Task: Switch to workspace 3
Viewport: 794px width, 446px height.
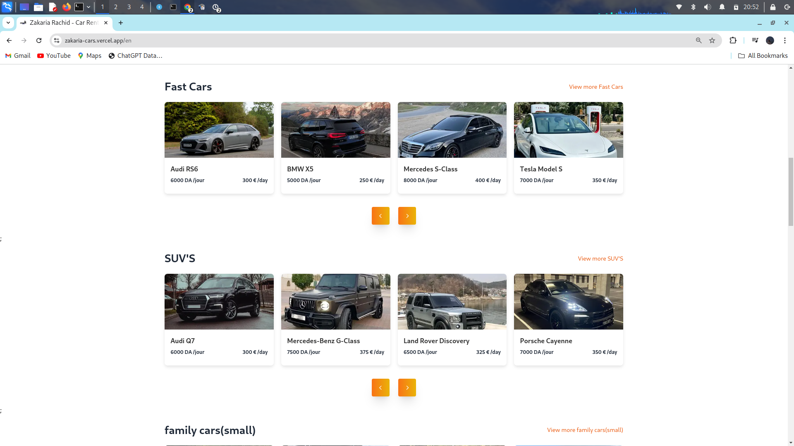Action: coord(129,7)
